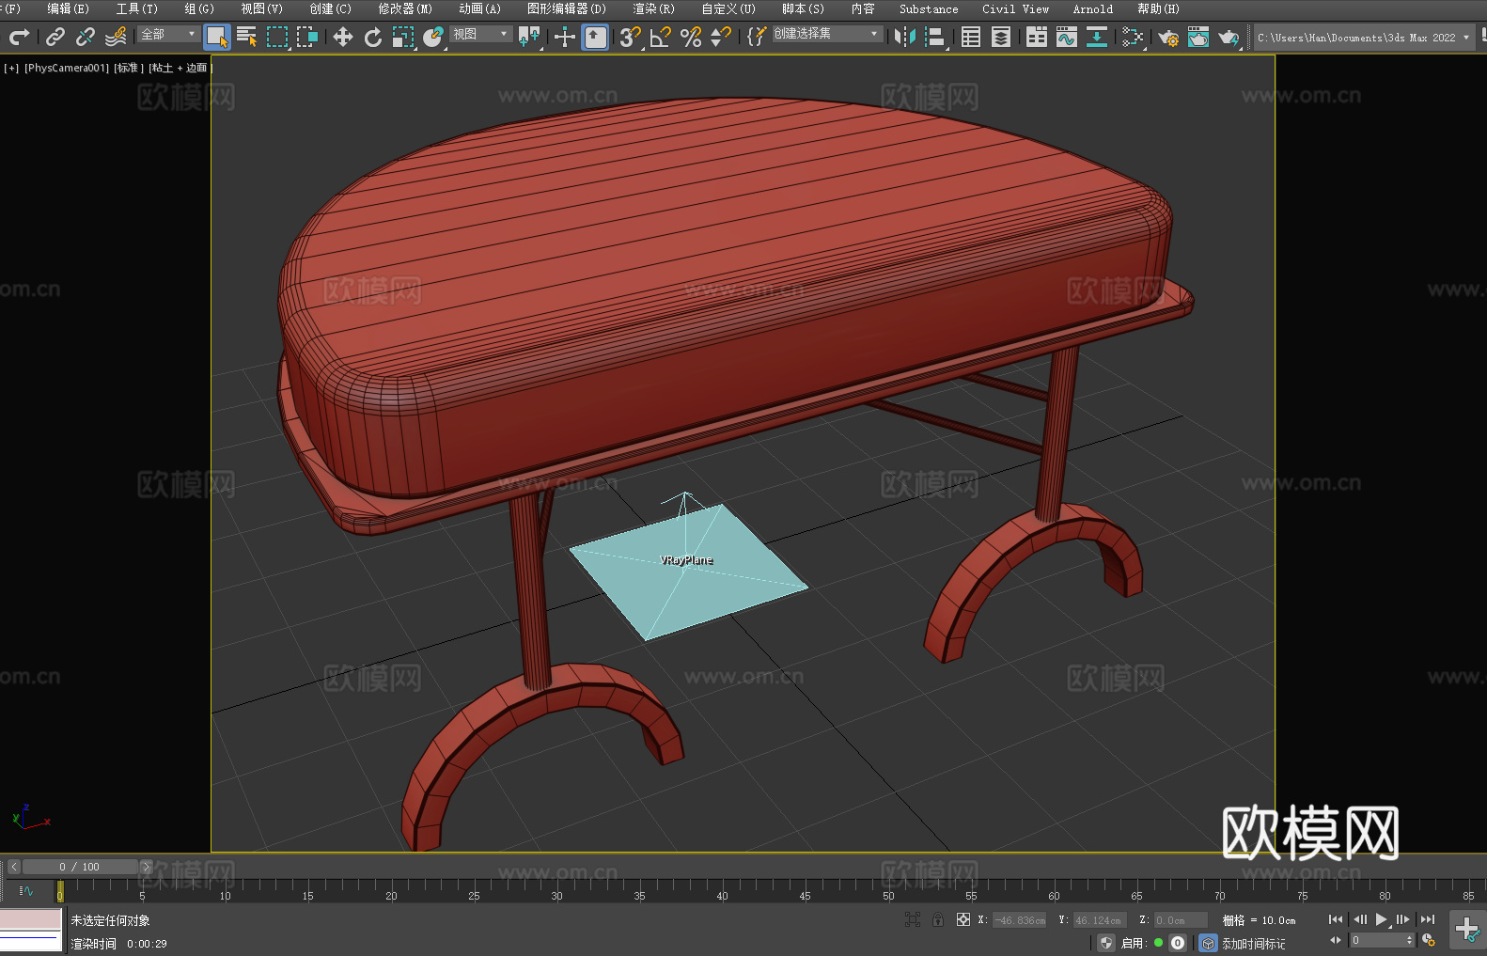Open Select by Name list

click(247, 37)
